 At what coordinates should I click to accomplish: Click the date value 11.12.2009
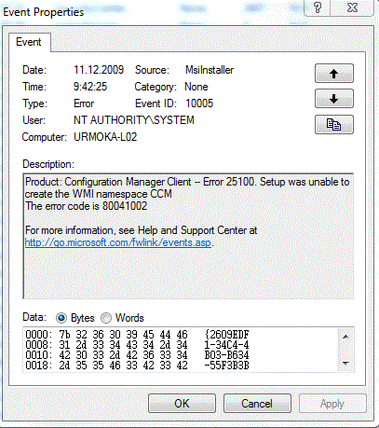pos(99,70)
